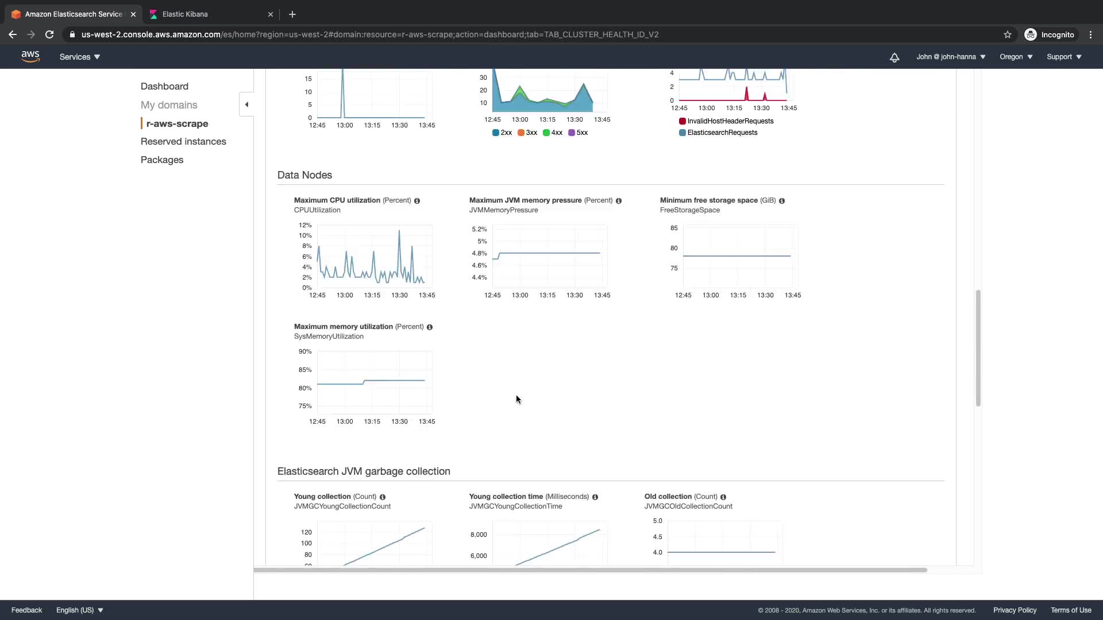The image size is (1103, 620).
Task: Toggle the 5xx legend series
Action: [x=578, y=133]
